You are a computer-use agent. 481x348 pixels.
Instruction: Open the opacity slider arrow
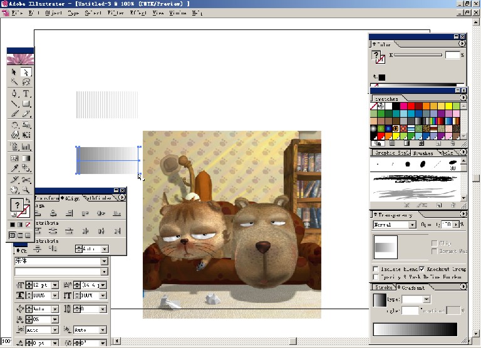pyautogui.click(x=457, y=225)
